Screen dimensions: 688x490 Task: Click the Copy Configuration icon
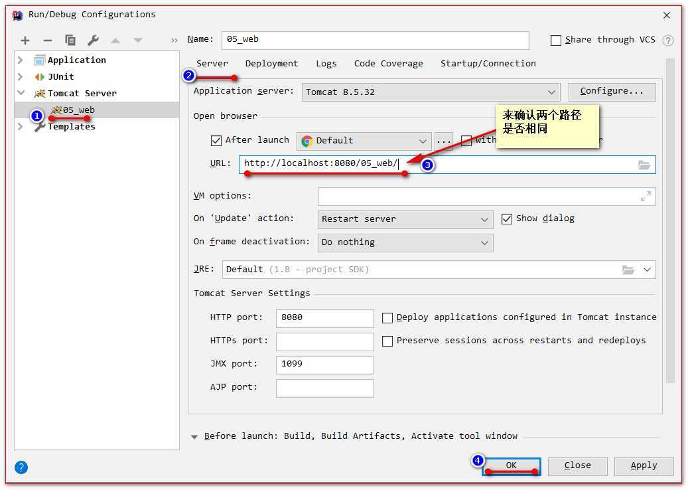coord(70,41)
